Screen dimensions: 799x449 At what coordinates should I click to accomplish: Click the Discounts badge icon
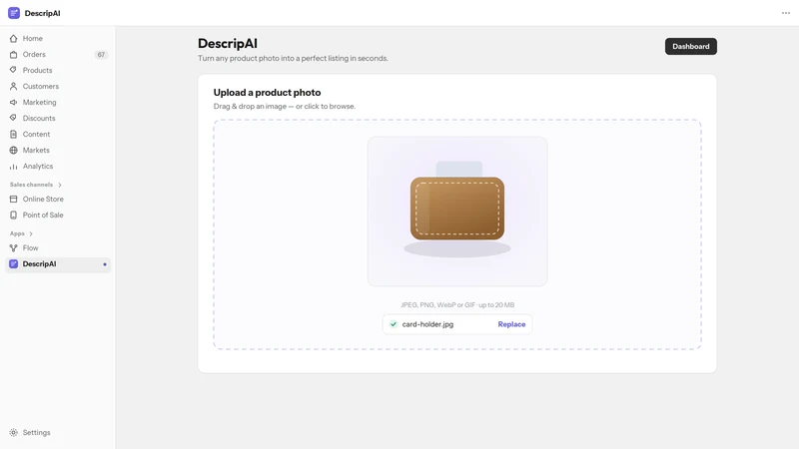pyautogui.click(x=14, y=118)
